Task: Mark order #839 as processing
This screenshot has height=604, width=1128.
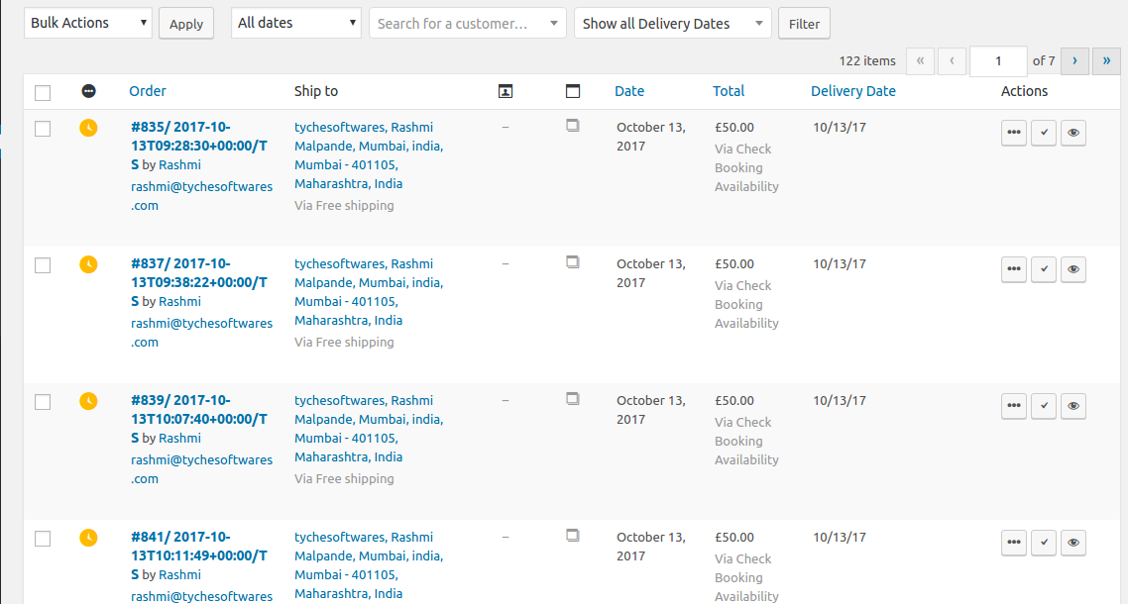Action: coord(1014,406)
